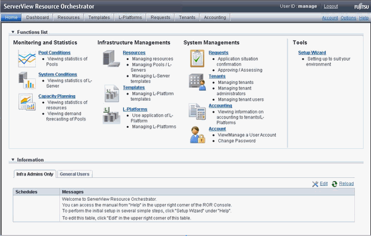
Task: Click the L-Platforms servers icon
Action: [x=111, y=116]
